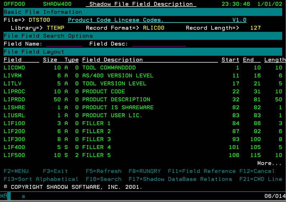
Task: Click F16=Search
Action: [104, 179]
